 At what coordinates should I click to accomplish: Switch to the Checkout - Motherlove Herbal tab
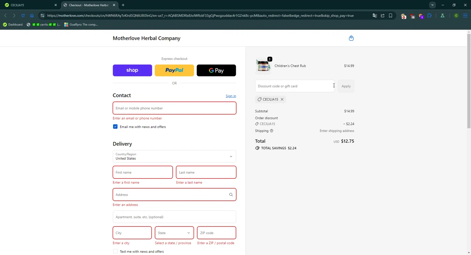point(89,5)
